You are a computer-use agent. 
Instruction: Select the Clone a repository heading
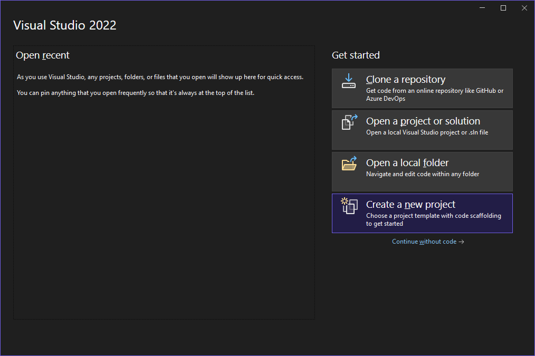click(406, 80)
